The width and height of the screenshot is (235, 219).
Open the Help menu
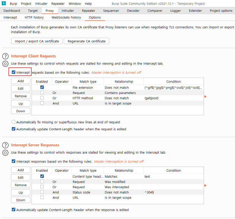coord(88,4)
